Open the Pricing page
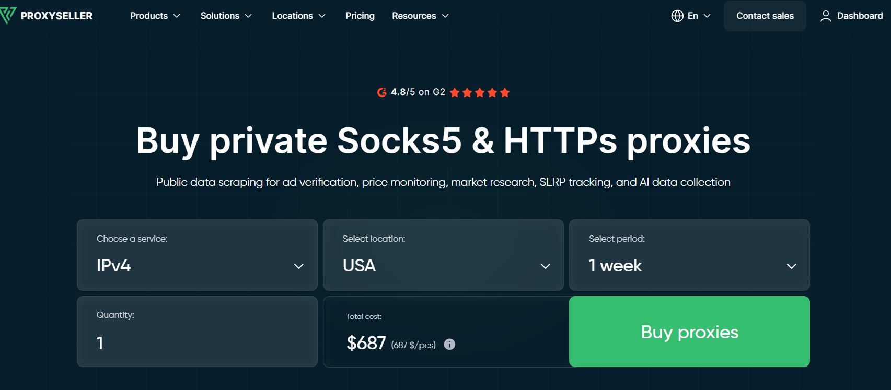Screen dimensions: 891x390 click(360, 16)
